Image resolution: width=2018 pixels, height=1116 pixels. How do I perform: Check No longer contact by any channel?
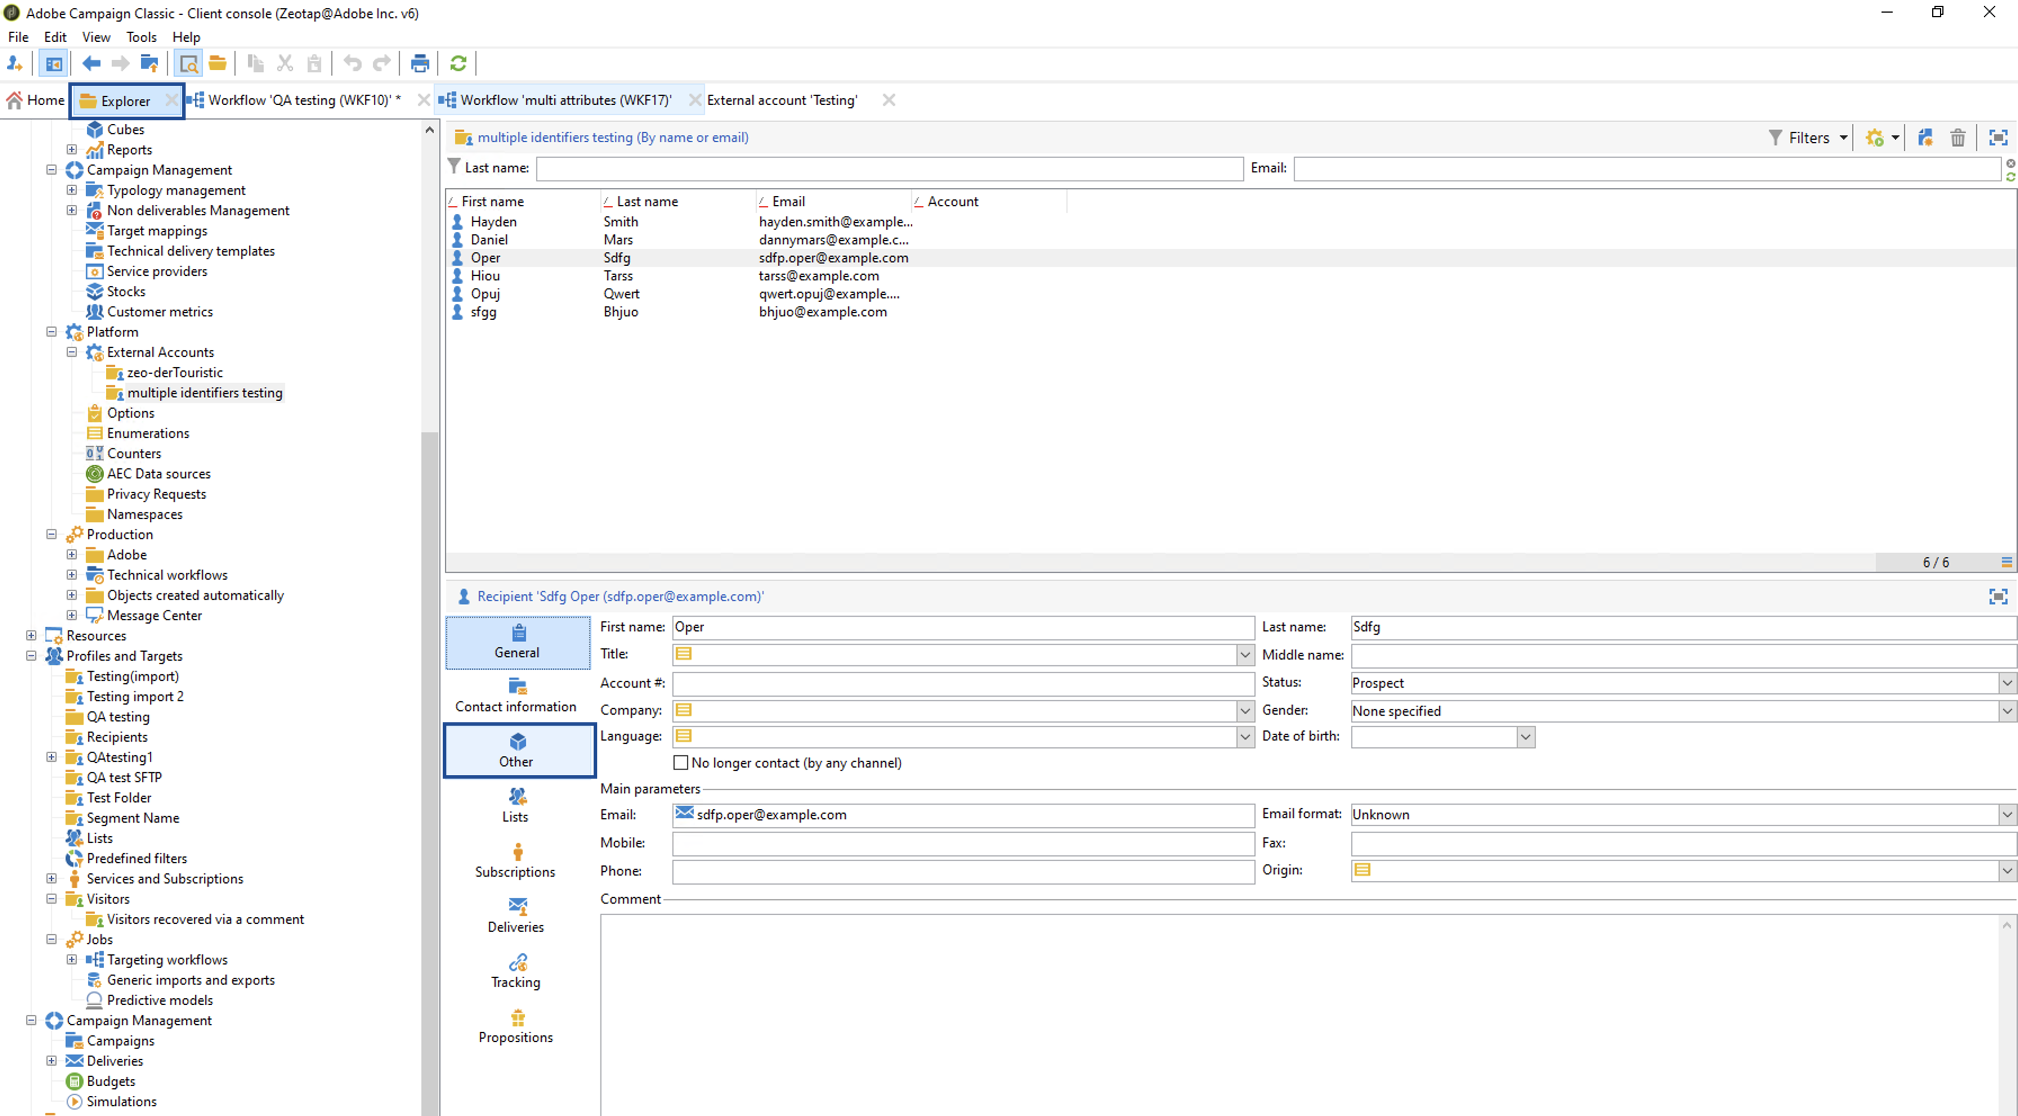pos(681,762)
